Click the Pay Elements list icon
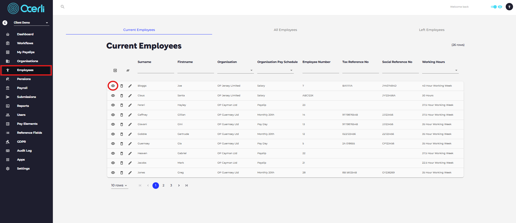The image size is (516, 223). tap(8, 124)
